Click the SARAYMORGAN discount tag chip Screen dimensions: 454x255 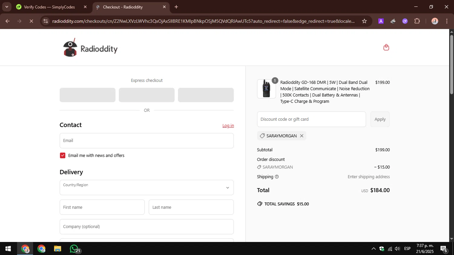(281, 136)
